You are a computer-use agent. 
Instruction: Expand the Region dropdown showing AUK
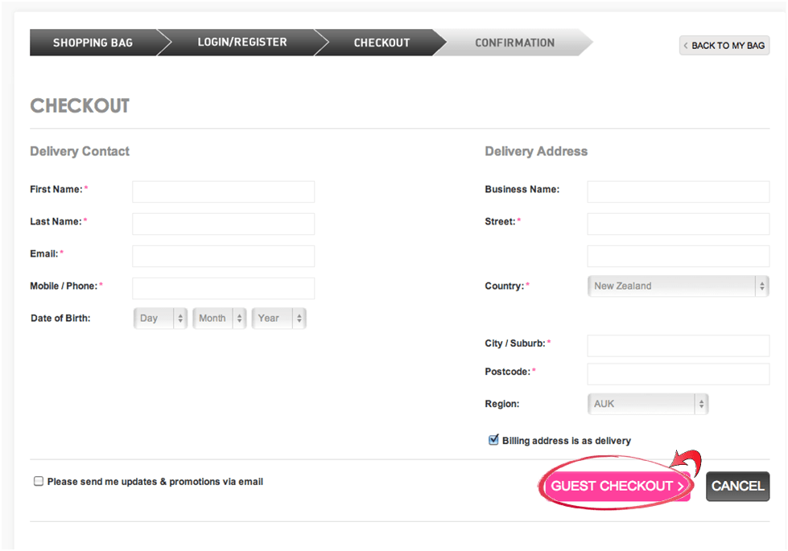click(648, 404)
